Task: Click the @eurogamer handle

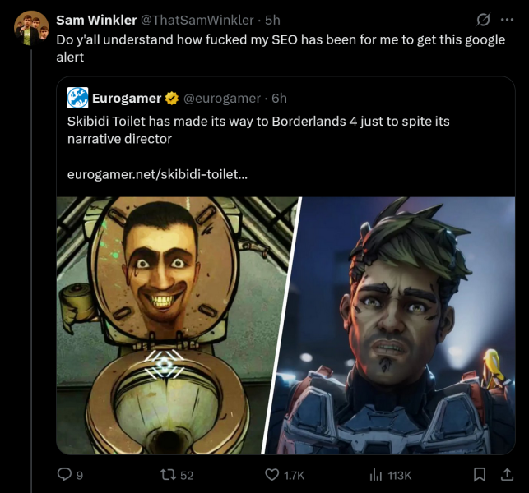Action: click(x=221, y=99)
